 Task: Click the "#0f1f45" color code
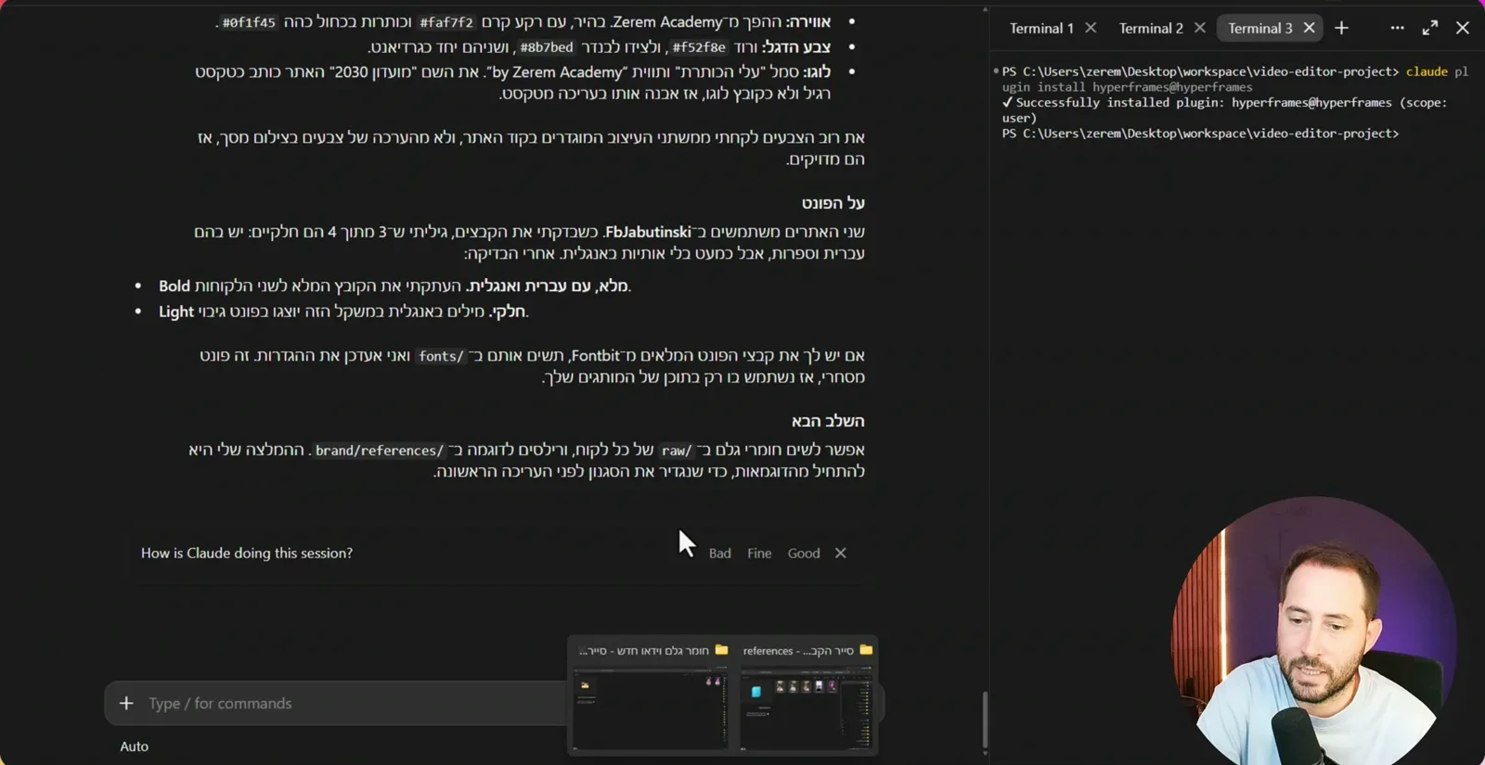tap(249, 22)
